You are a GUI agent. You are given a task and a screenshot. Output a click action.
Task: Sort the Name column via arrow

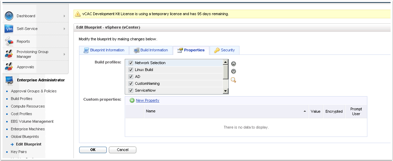click(x=305, y=111)
